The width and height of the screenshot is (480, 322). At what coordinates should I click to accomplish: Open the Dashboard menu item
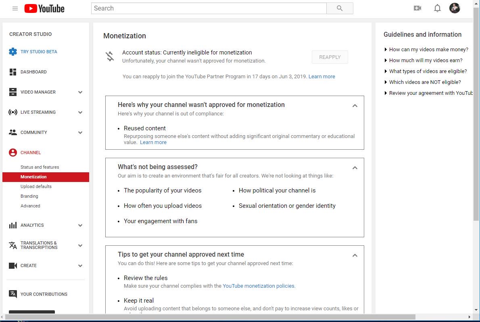click(33, 72)
